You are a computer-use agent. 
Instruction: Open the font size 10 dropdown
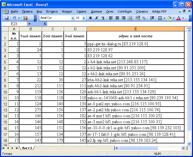(84, 18)
